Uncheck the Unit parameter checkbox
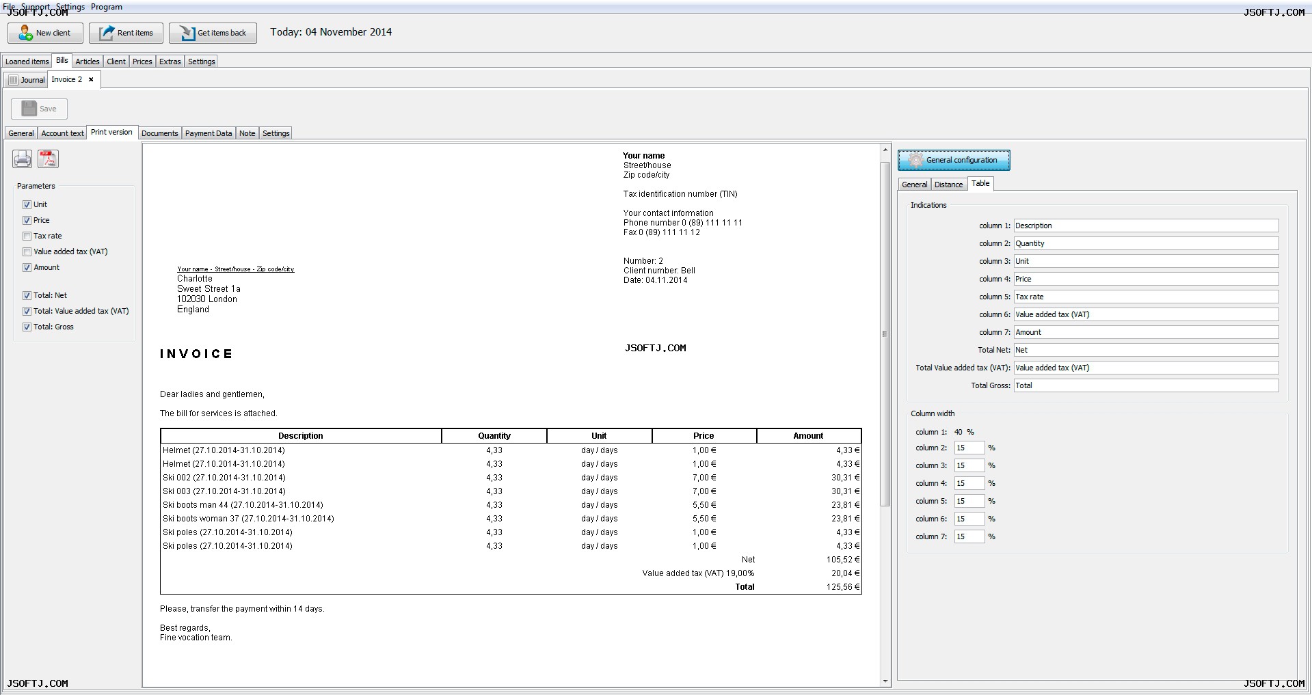This screenshot has width=1312, height=695. pos(27,204)
